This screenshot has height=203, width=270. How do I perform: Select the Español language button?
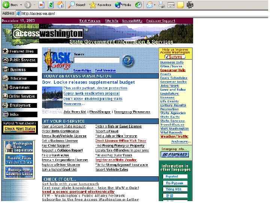[175, 176]
